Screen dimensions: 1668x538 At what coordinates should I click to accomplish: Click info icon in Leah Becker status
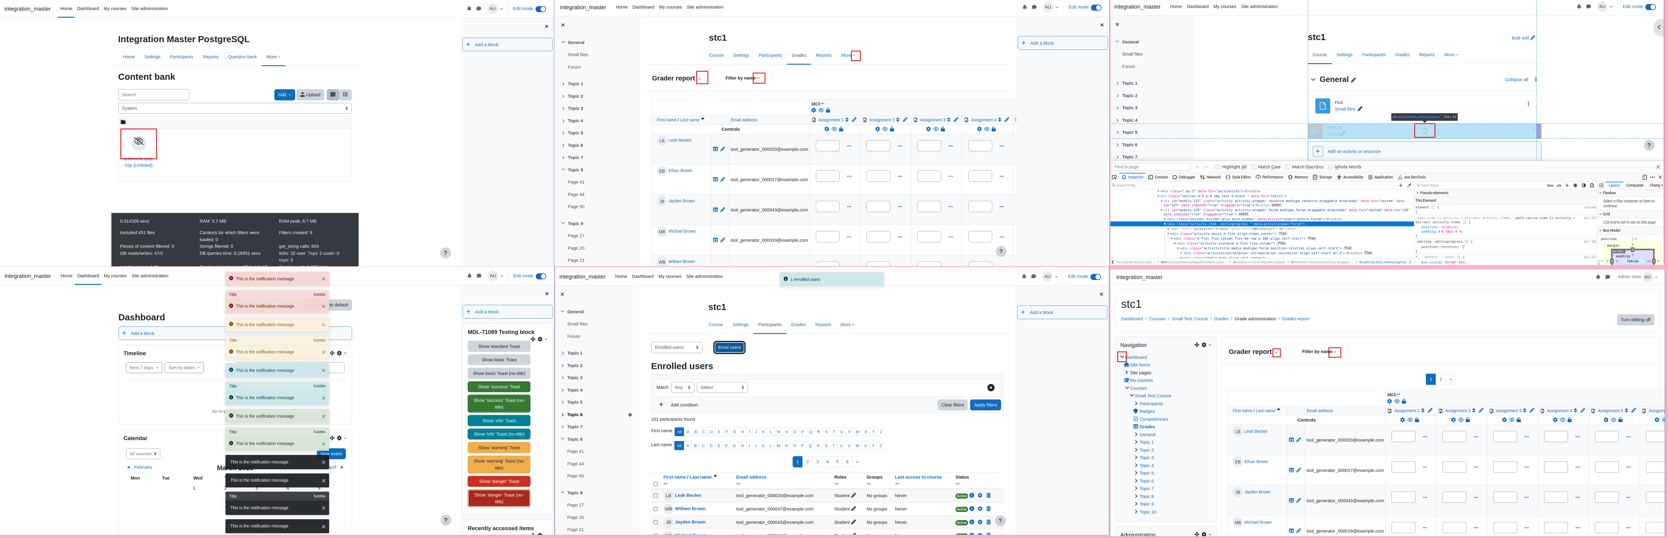[x=972, y=495]
